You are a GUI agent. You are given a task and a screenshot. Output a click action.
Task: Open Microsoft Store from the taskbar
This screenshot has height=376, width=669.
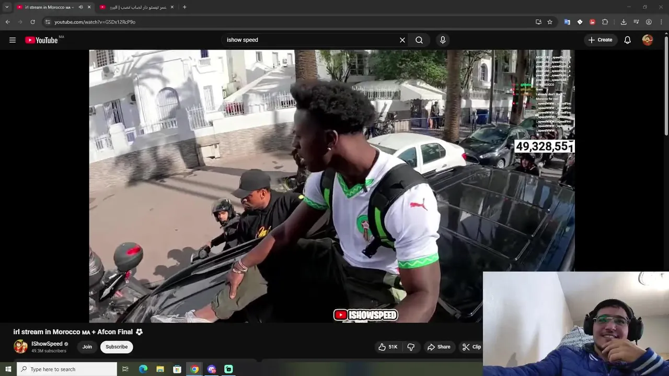point(177,369)
